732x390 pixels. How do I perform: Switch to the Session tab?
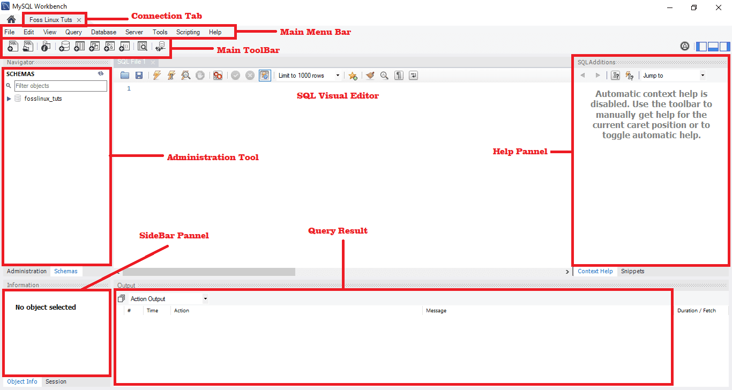[56, 381]
